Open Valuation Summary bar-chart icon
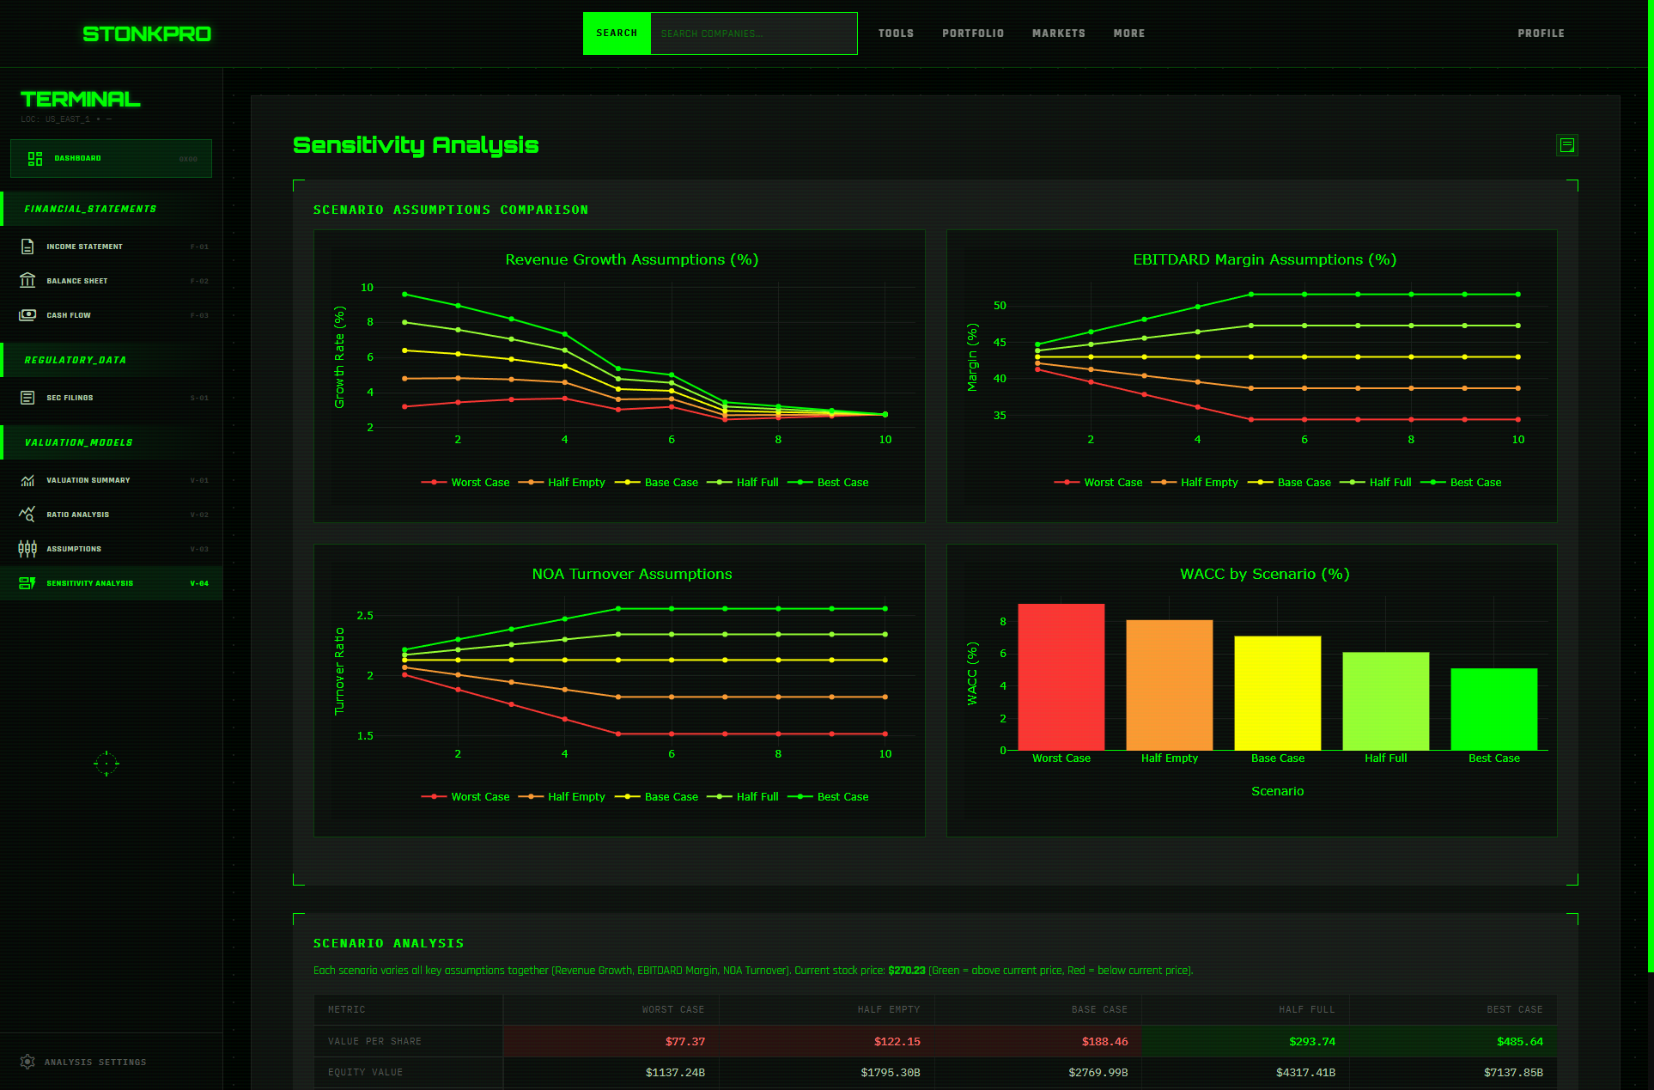This screenshot has height=1090, width=1654. click(28, 479)
